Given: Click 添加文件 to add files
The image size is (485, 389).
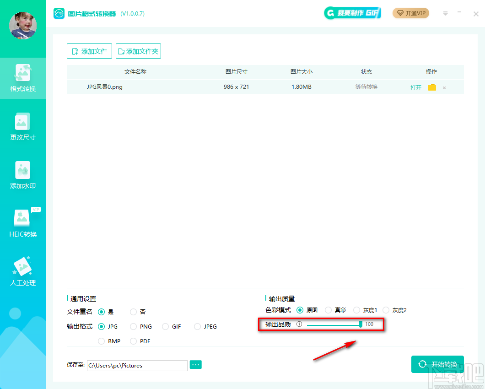Looking at the screenshot, I should 89,51.
